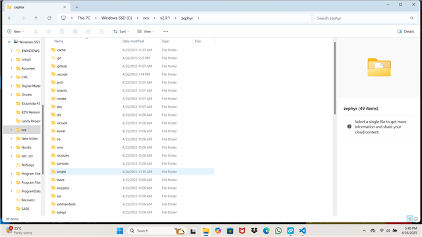This screenshot has width=422, height=237.
Task: Open Microsoft Store from taskbar
Action: [230, 230]
